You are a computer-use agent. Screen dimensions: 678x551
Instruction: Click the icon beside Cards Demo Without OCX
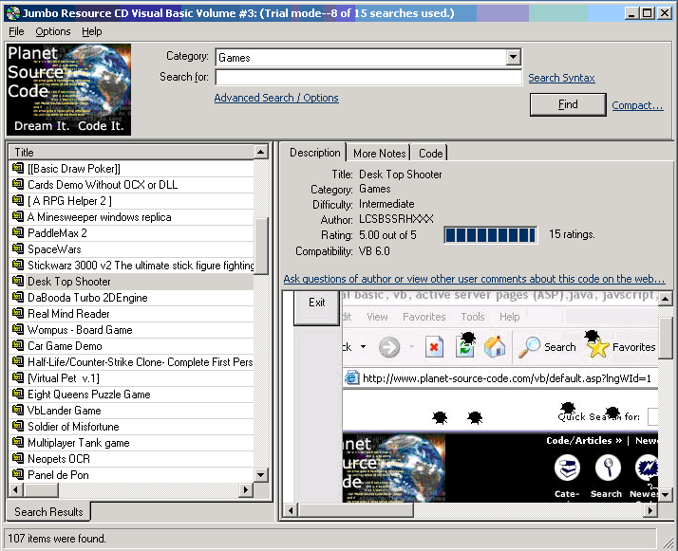coord(18,184)
